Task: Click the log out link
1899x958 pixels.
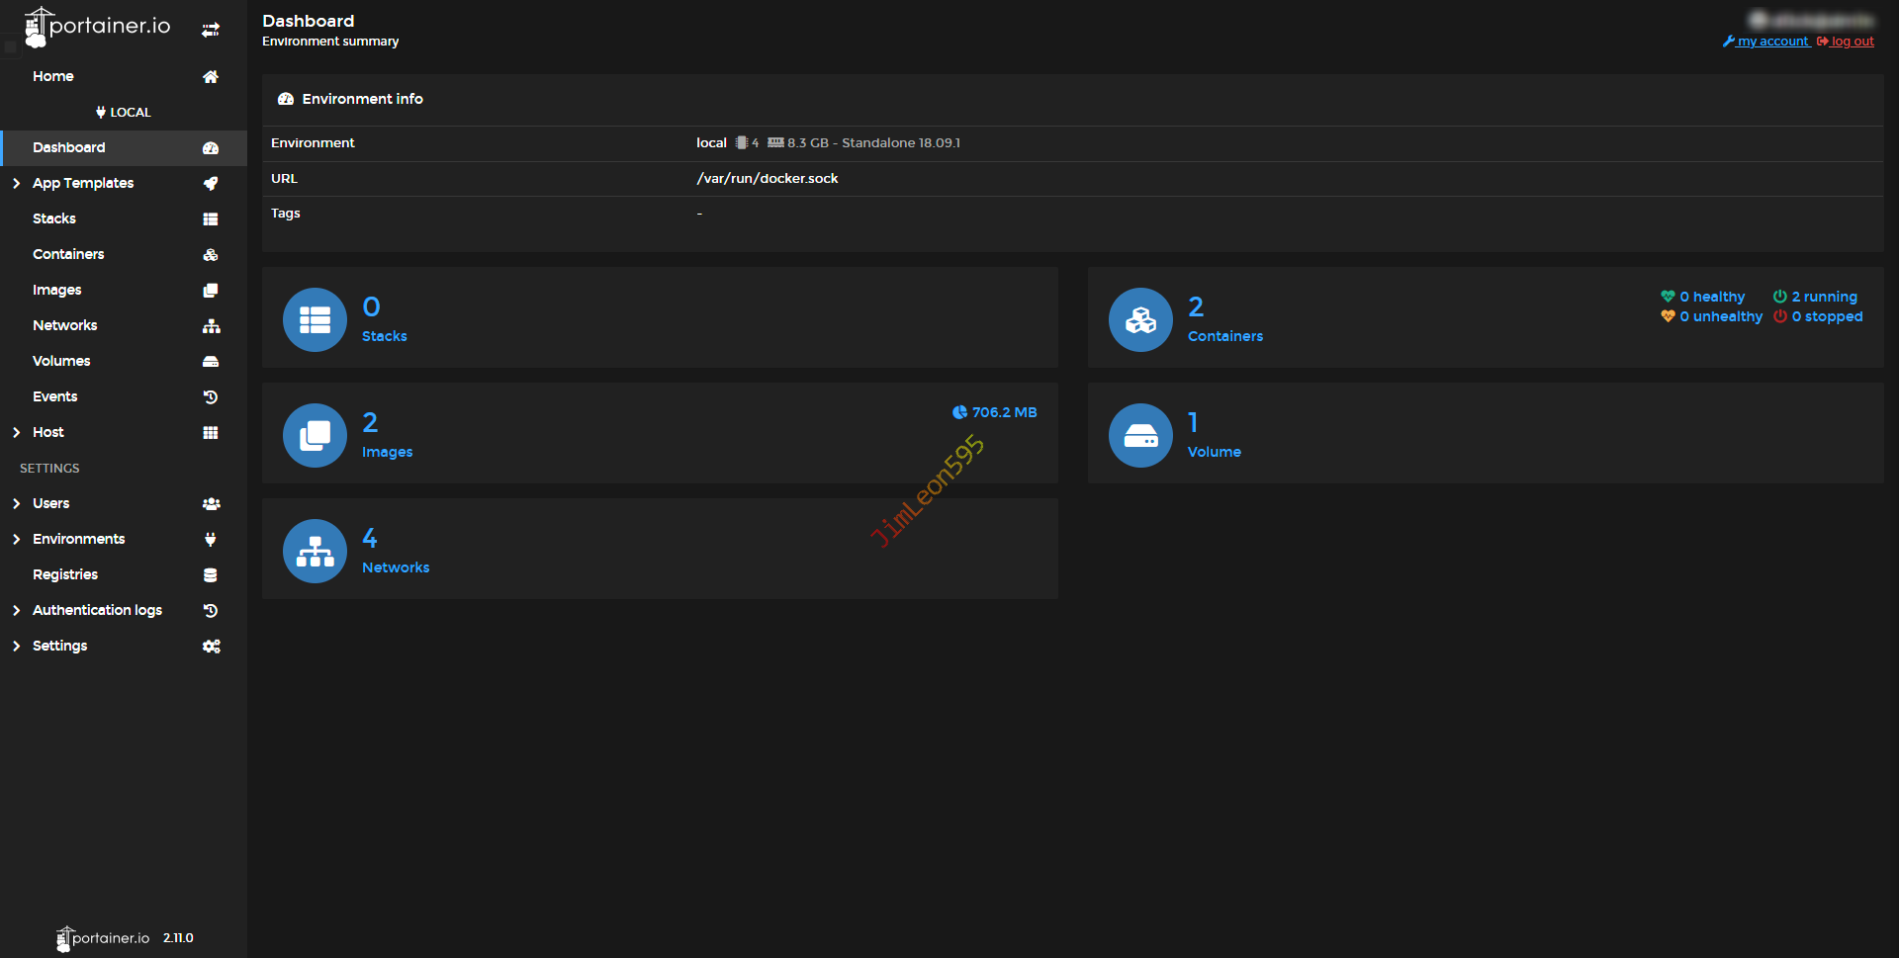Action: coord(1852,42)
